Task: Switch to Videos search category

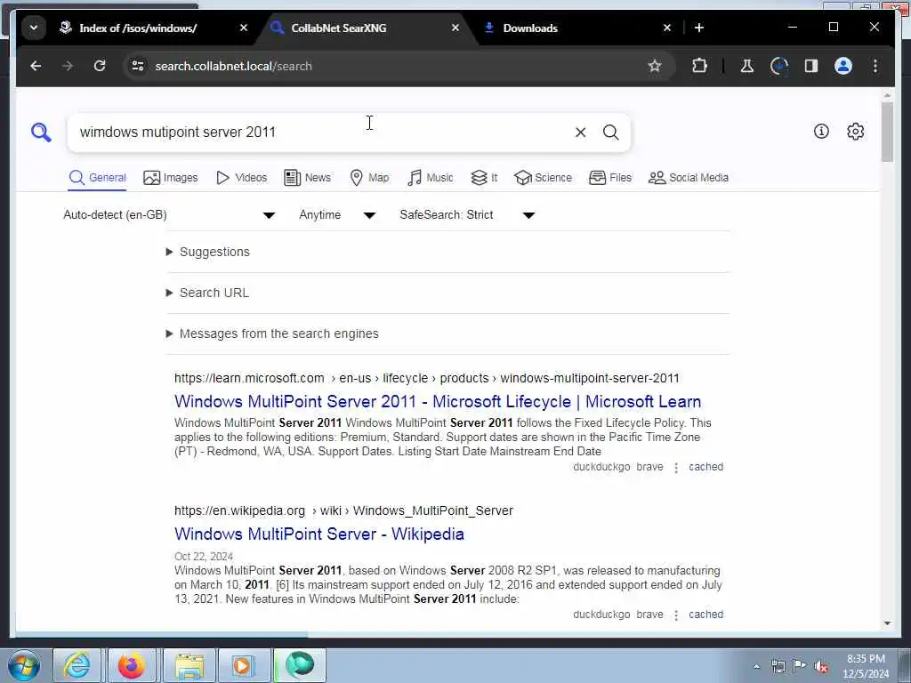Action: click(241, 178)
